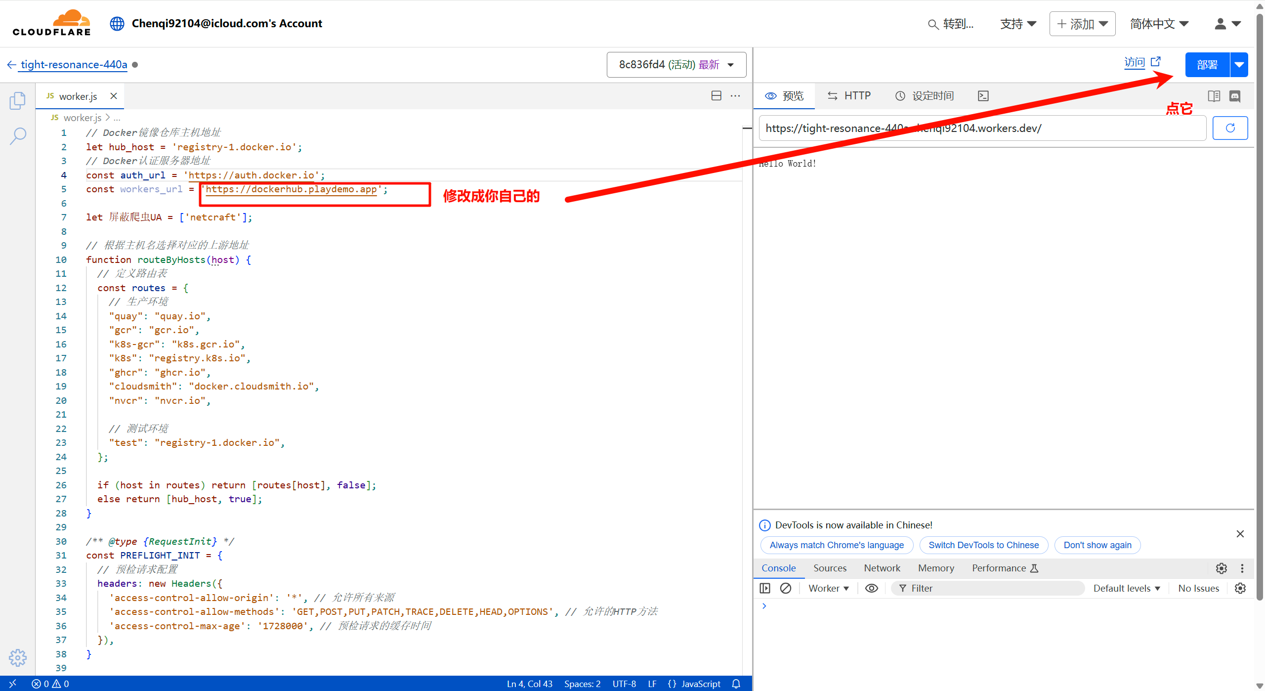Viewport: 1265px width, 691px height.
Task: Open the Default levels dropdown
Action: click(1126, 588)
